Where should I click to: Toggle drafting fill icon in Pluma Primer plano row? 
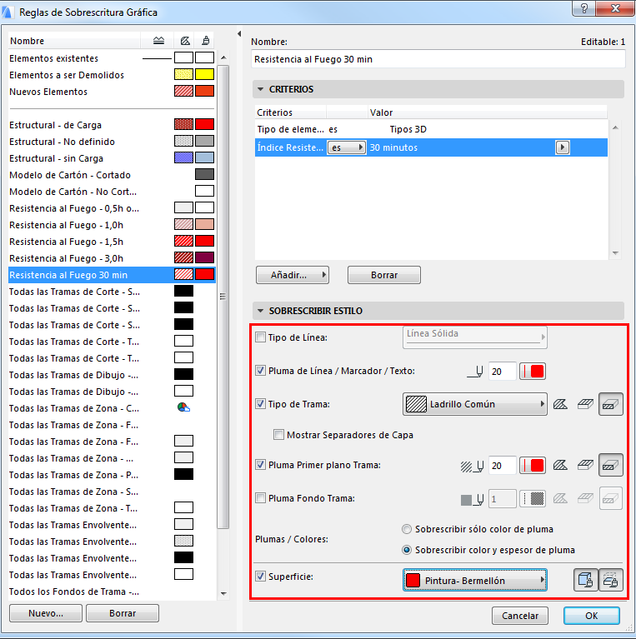(560, 465)
